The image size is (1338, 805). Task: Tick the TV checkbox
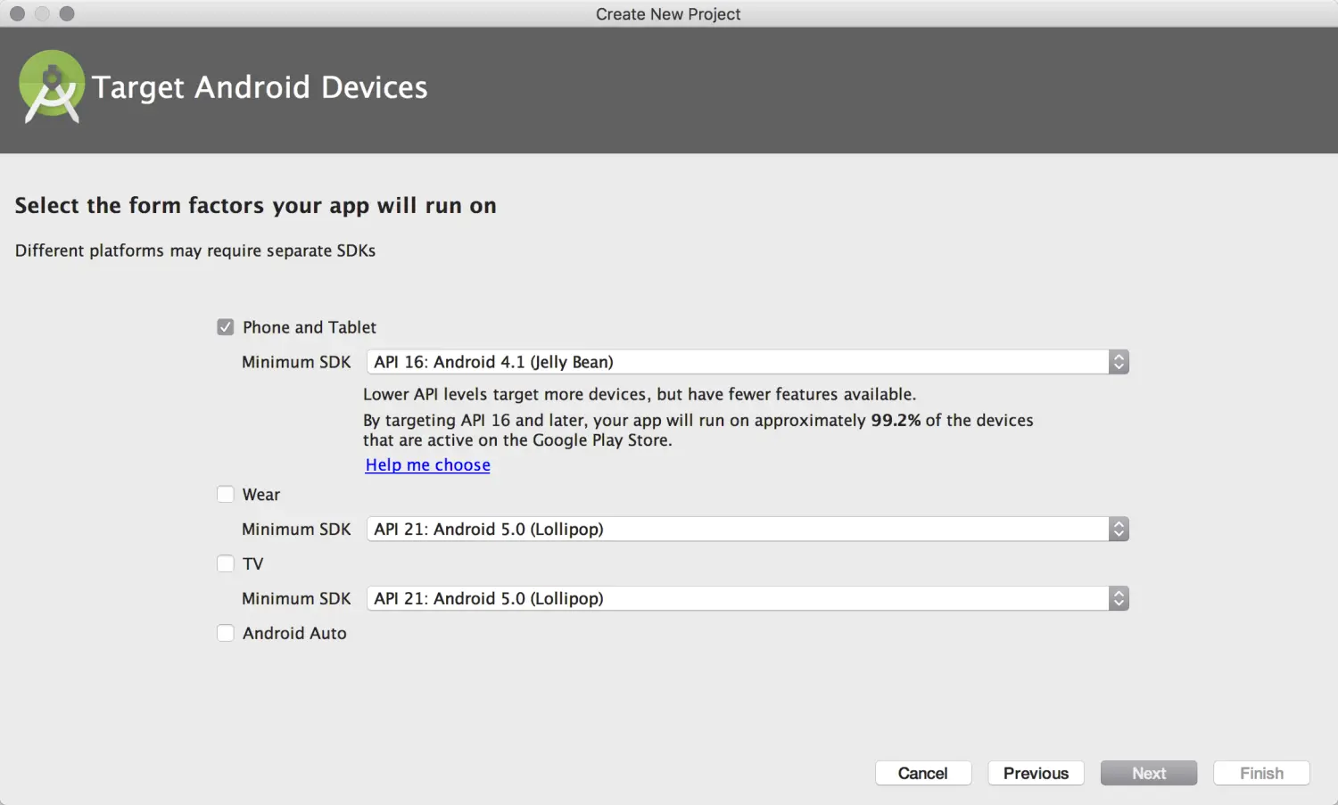click(x=226, y=563)
